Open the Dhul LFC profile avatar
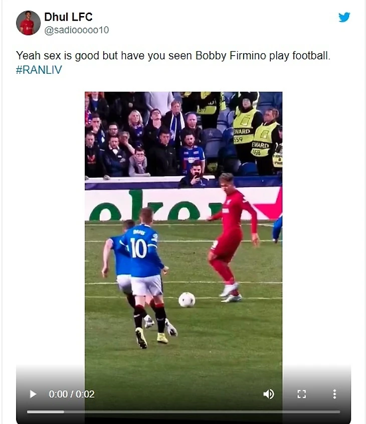 (x=28, y=23)
